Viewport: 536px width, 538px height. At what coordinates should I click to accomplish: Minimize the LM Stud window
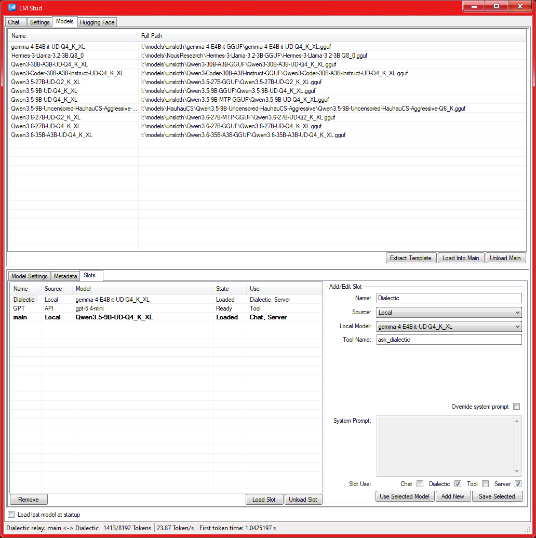(x=474, y=6)
